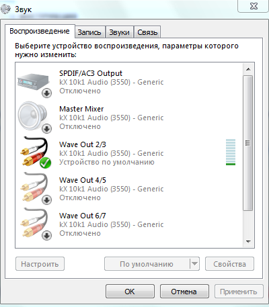Open Свойства for the selected device

[229, 264]
